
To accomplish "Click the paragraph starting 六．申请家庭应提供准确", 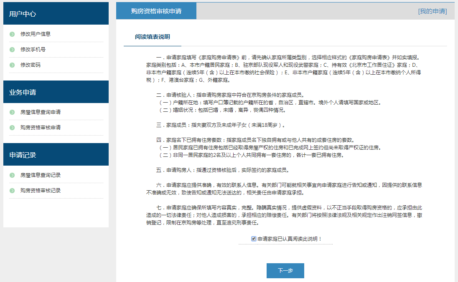I will [284, 189].
